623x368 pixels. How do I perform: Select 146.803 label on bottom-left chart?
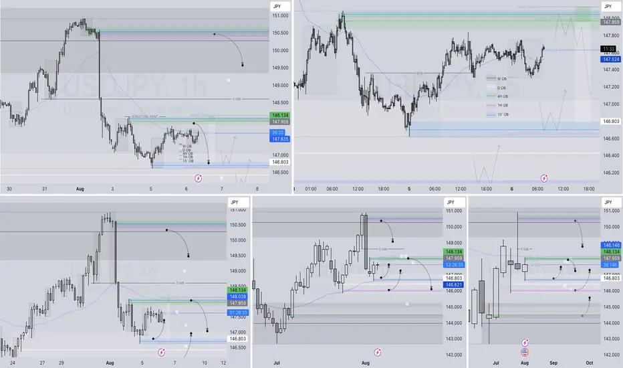coord(237,339)
